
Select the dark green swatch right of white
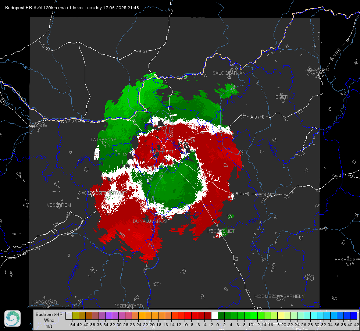tap(221, 316)
